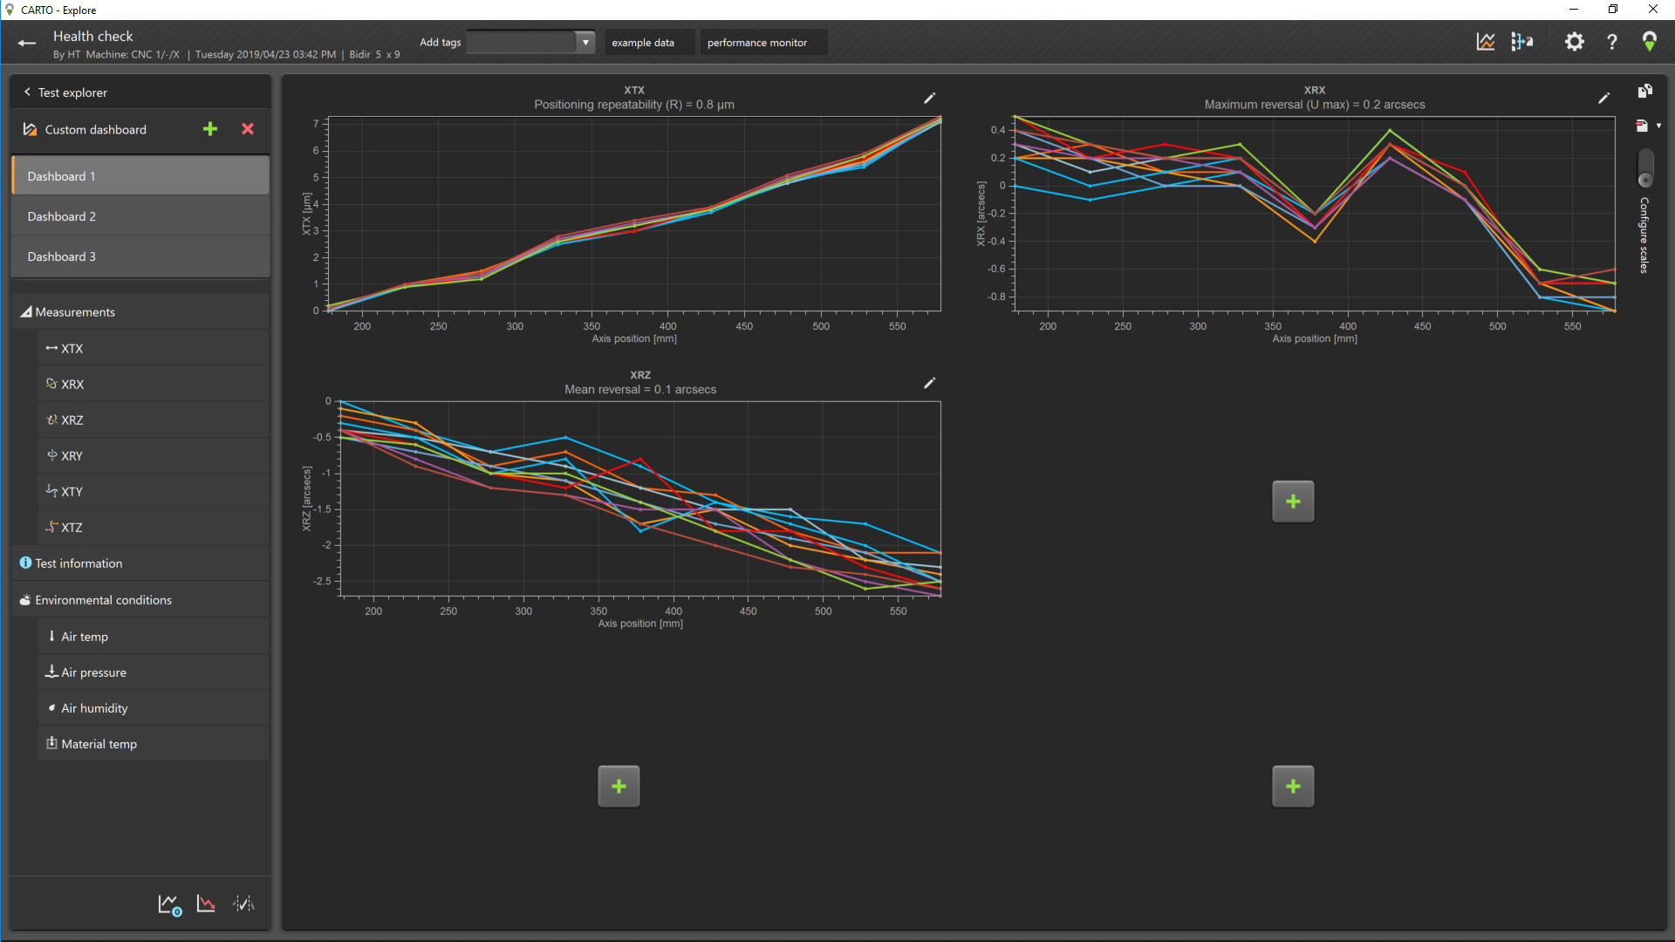1675x942 pixels.
Task: Click the chart analysis icon in header
Action: coord(1485,42)
